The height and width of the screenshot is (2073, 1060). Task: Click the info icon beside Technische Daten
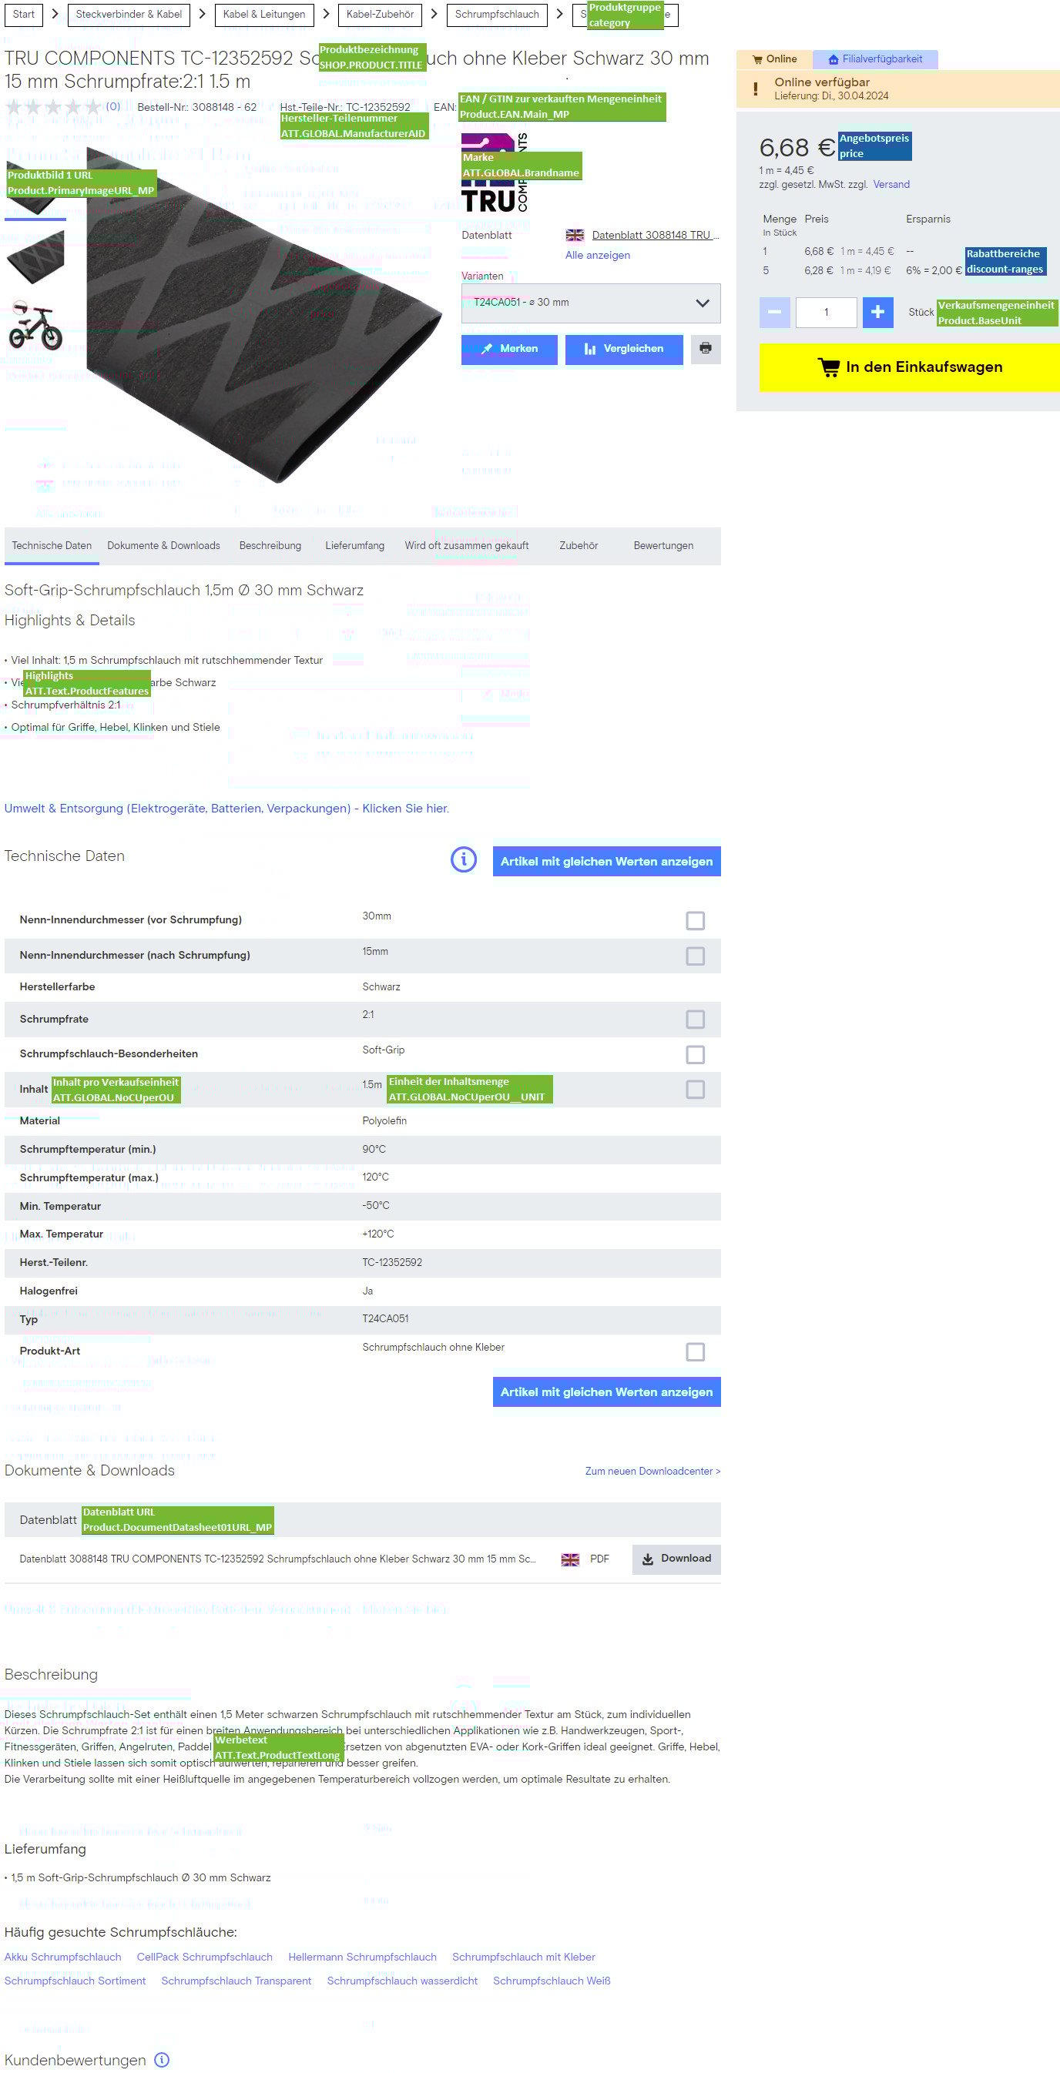pyautogui.click(x=464, y=859)
